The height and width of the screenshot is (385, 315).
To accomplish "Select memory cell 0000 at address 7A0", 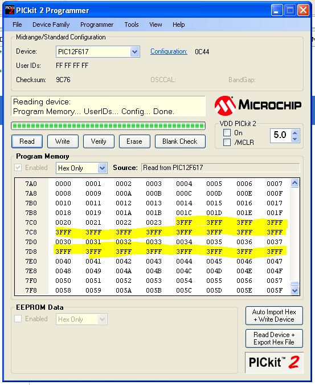I will click(x=63, y=184).
